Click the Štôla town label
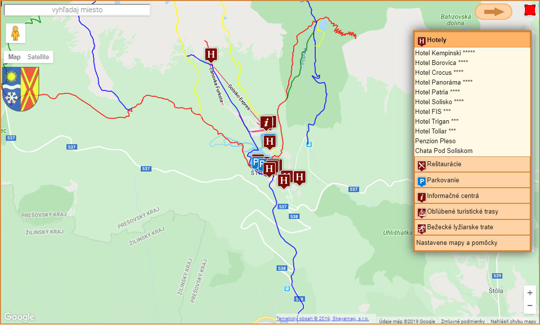The image size is (540, 326). (x=496, y=291)
